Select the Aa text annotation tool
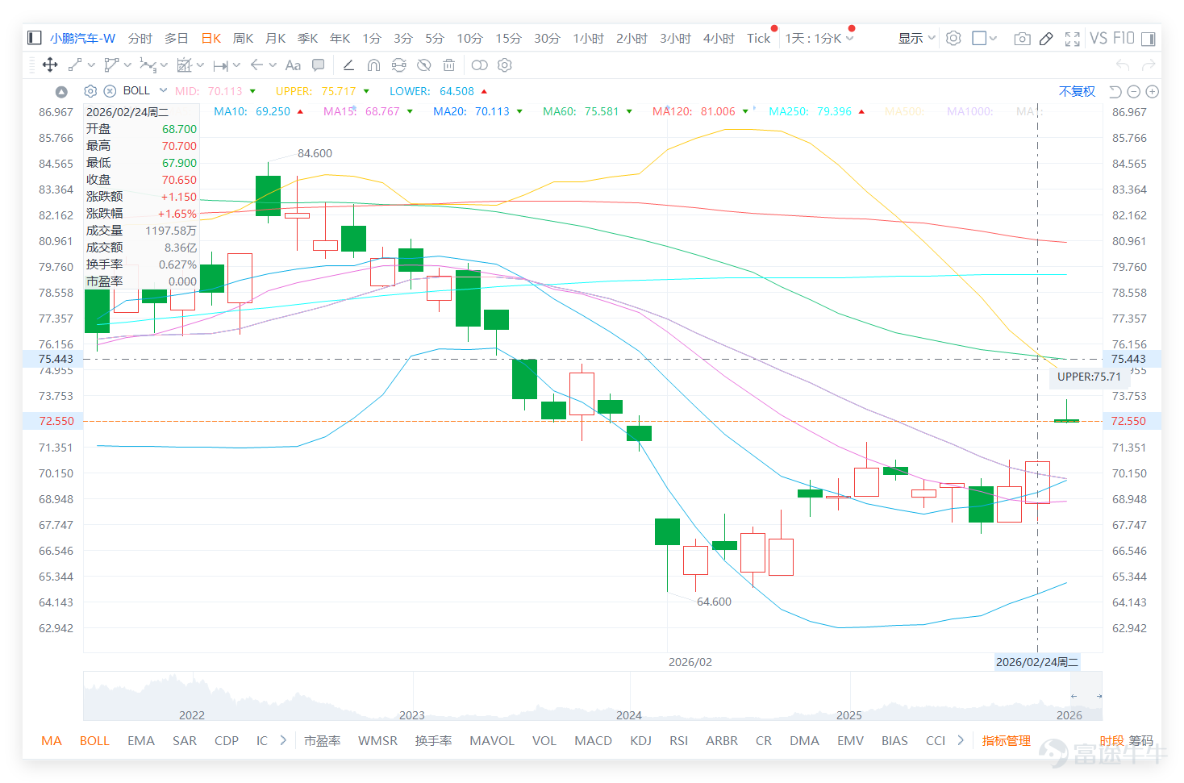This screenshot has height=783, width=1184. [293, 65]
